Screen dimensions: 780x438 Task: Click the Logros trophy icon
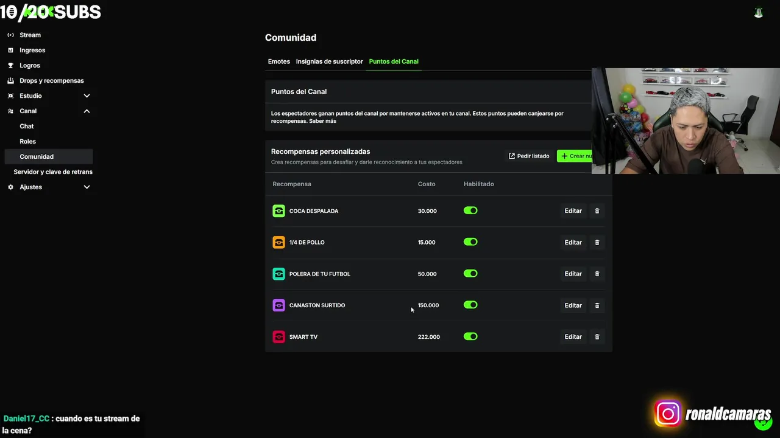[x=10, y=66]
